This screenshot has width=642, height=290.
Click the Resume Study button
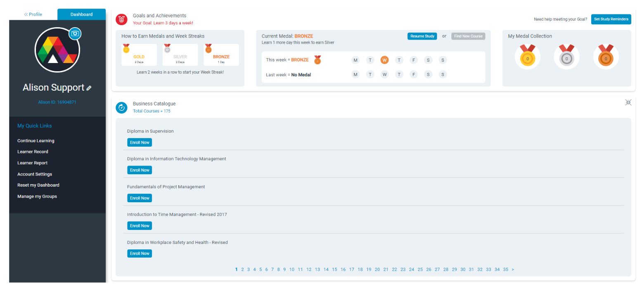422,36
